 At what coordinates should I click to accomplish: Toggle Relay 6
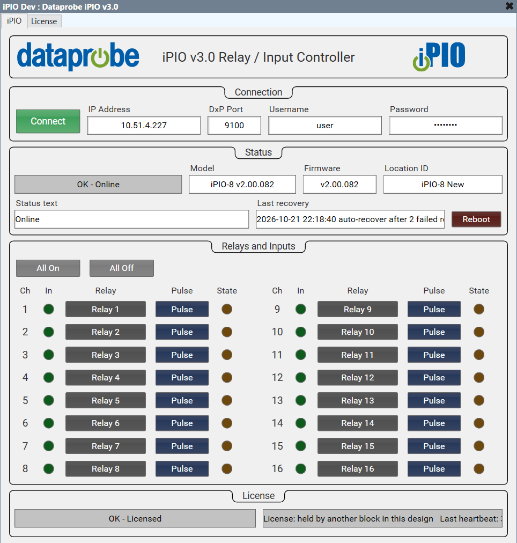pyautogui.click(x=106, y=423)
